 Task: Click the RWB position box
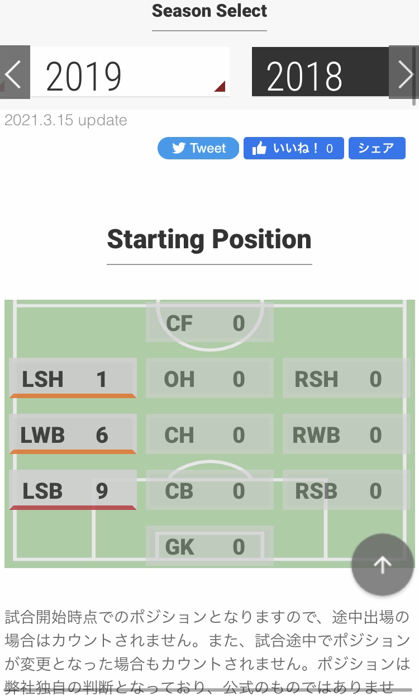[x=346, y=435]
